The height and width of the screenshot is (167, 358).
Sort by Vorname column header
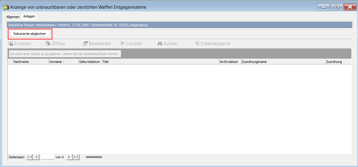click(x=63, y=62)
